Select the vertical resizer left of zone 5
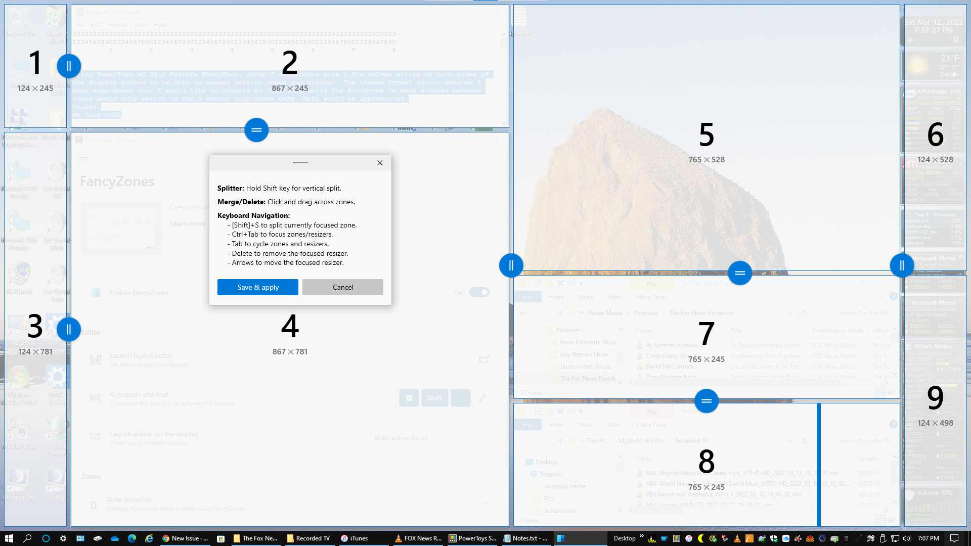 pyautogui.click(x=511, y=265)
